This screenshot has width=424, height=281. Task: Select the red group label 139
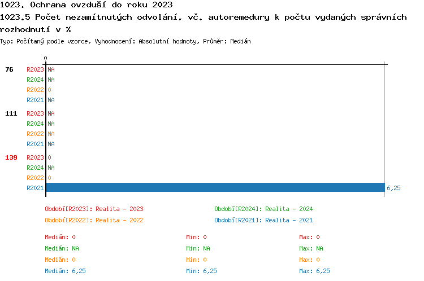click(11, 157)
